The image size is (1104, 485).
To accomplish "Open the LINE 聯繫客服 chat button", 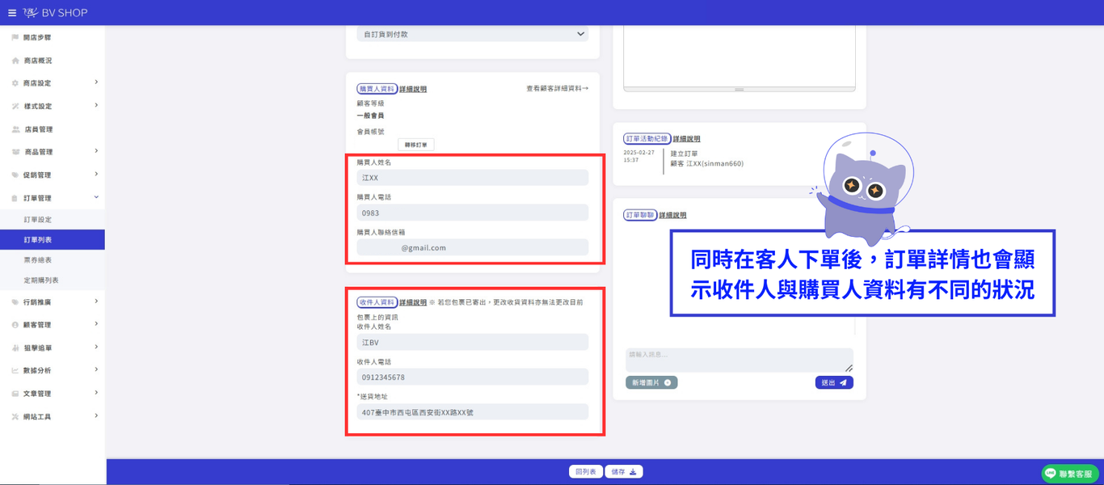I will [1069, 474].
